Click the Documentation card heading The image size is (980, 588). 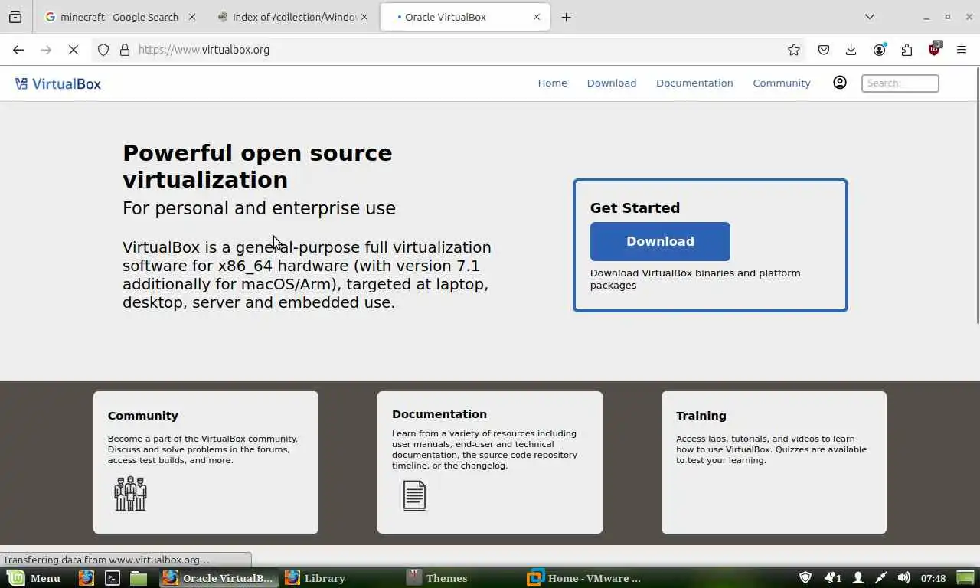click(439, 414)
